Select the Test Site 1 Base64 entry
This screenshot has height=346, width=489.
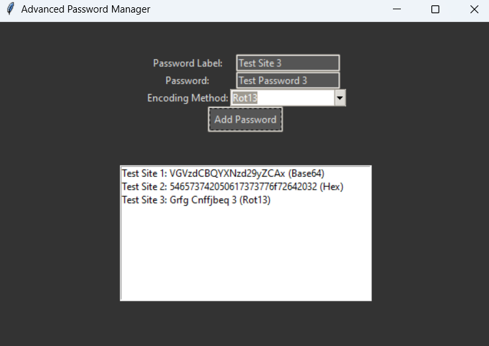[223, 174]
